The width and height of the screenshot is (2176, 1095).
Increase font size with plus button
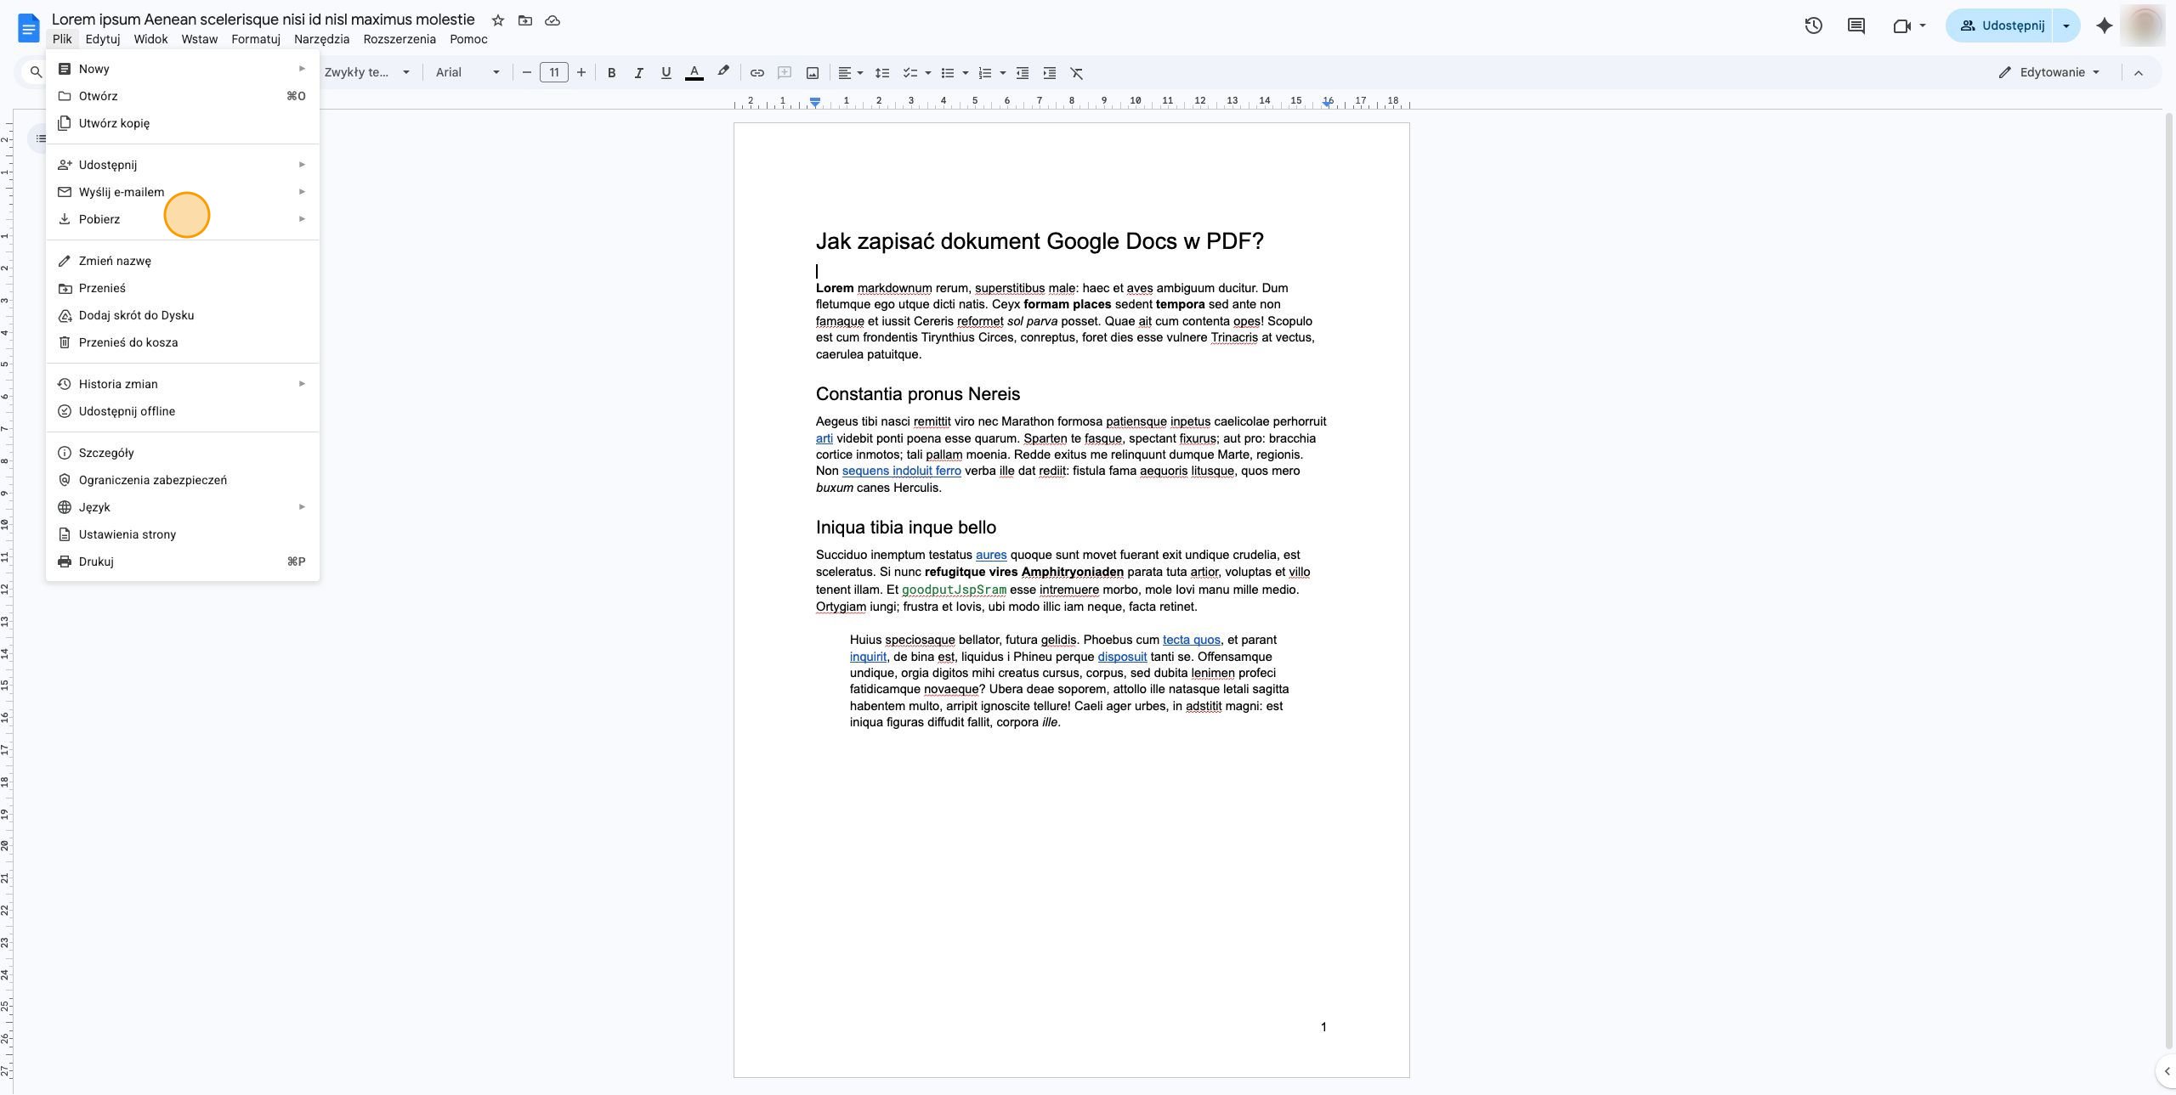pyautogui.click(x=581, y=73)
